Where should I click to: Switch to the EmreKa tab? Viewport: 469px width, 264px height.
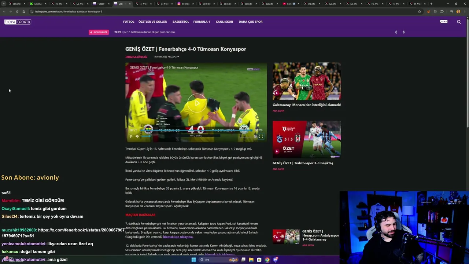38,4
